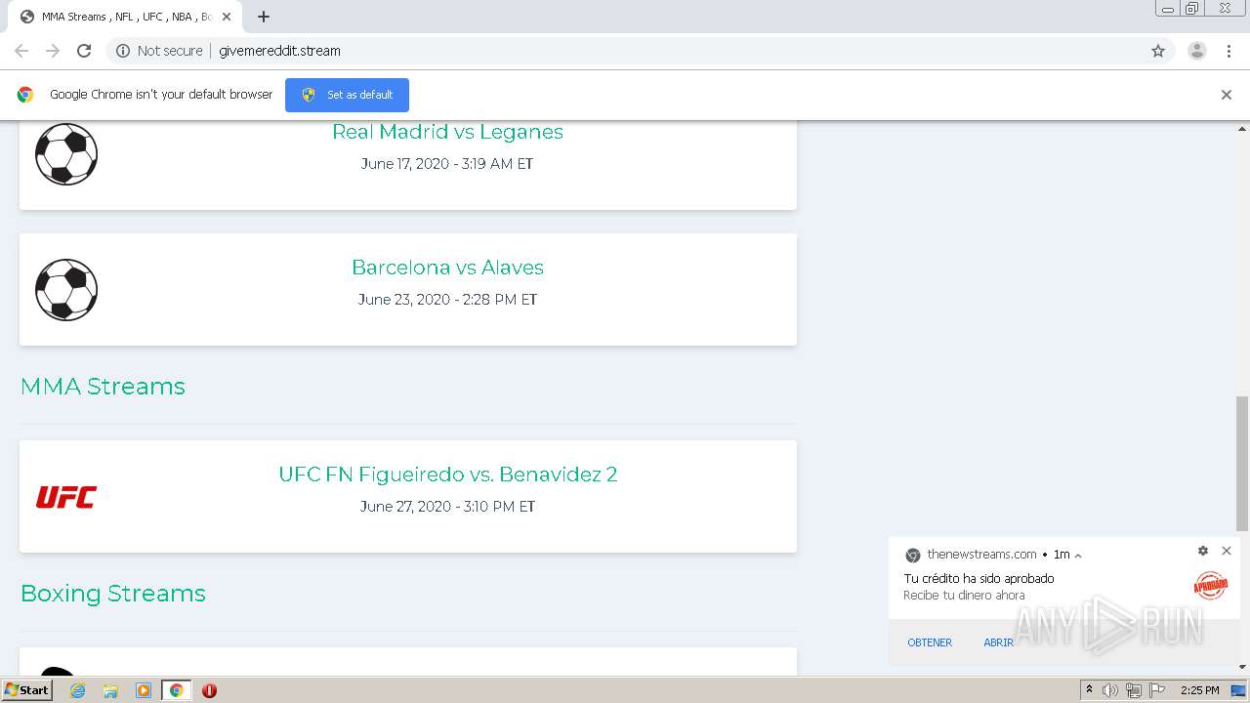Click the Aprobado stamp image in notification
Viewport: 1250px width, 703px height.
coord(1210,586)
